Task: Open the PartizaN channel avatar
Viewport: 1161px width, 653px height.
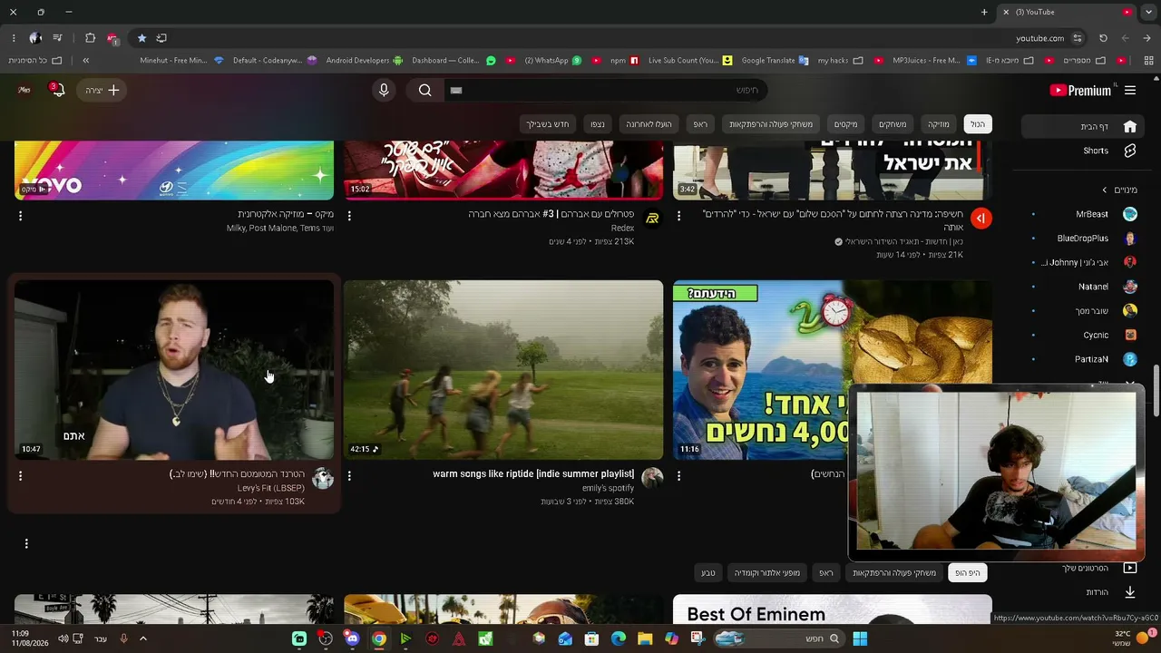Action: click(1130, 359)
